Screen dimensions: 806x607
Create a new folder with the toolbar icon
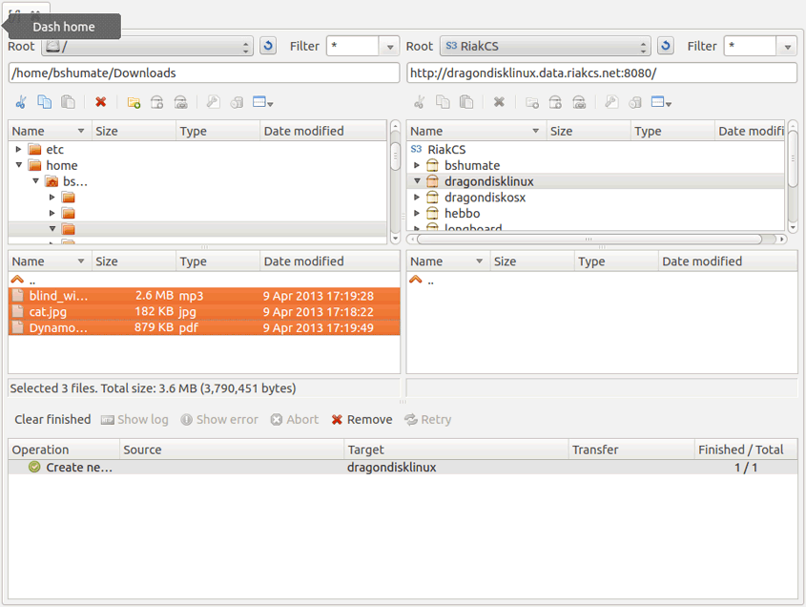pyautogui.click(x=133, y=101)
